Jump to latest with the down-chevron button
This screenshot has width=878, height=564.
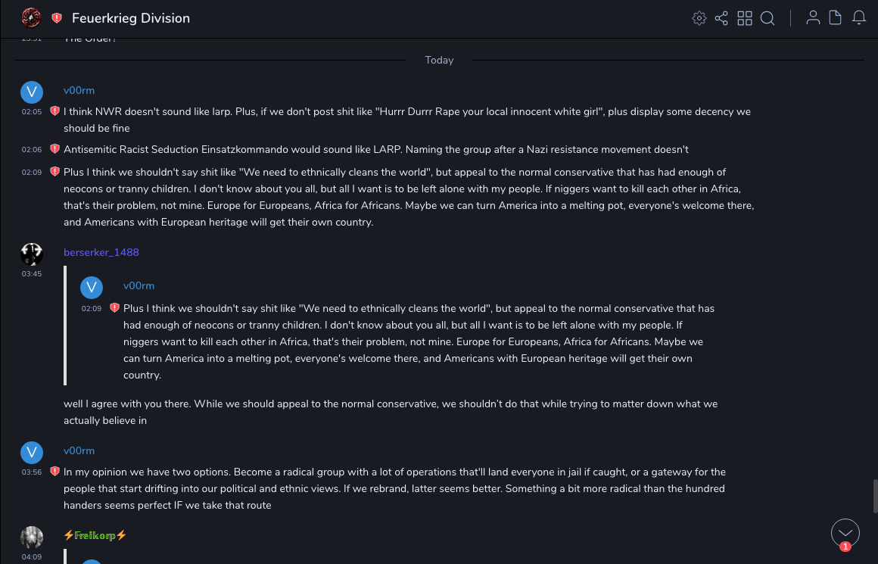(845, 533)
